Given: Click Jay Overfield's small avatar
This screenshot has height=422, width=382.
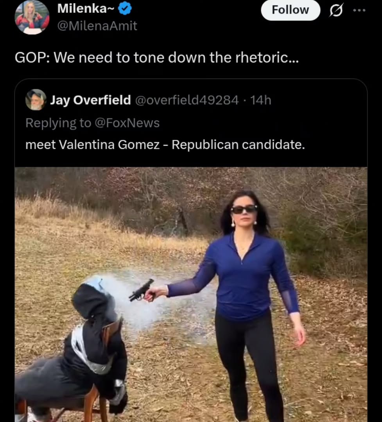Looking at the screenshot, I should coord(36,100).
